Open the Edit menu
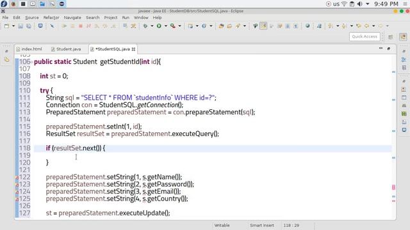410x230 pixels. 17,17
